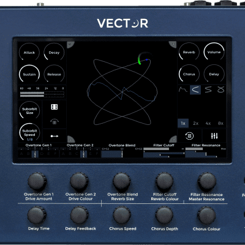Click the top-left corner handle of orbit display
This screenshot has height=245, width=245.
coord(70,45)
